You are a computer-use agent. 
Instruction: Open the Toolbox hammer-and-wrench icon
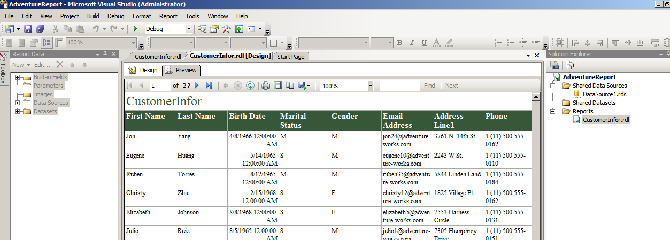point(227,29)
